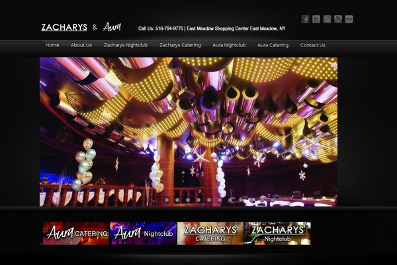Open the Facebook social icon
The image size is (397, 265).
point(305,19)
